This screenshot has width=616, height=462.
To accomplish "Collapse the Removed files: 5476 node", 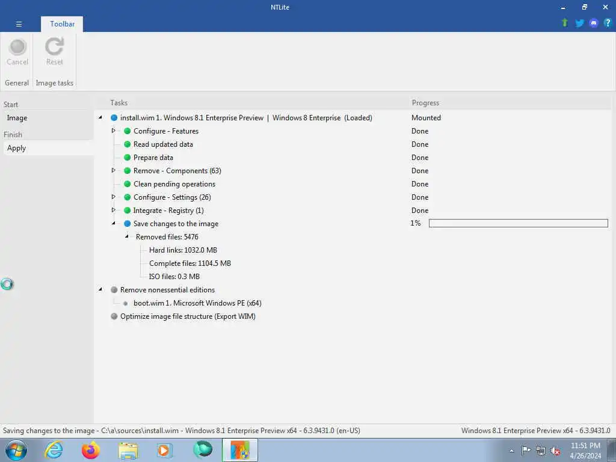I will (127, 236).
